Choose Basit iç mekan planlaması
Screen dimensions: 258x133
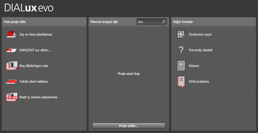(x=38, y=97)
